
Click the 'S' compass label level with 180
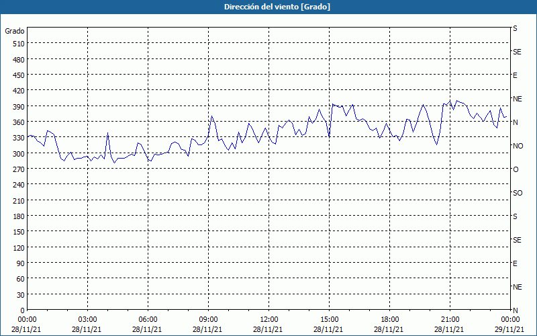[515, 216]
